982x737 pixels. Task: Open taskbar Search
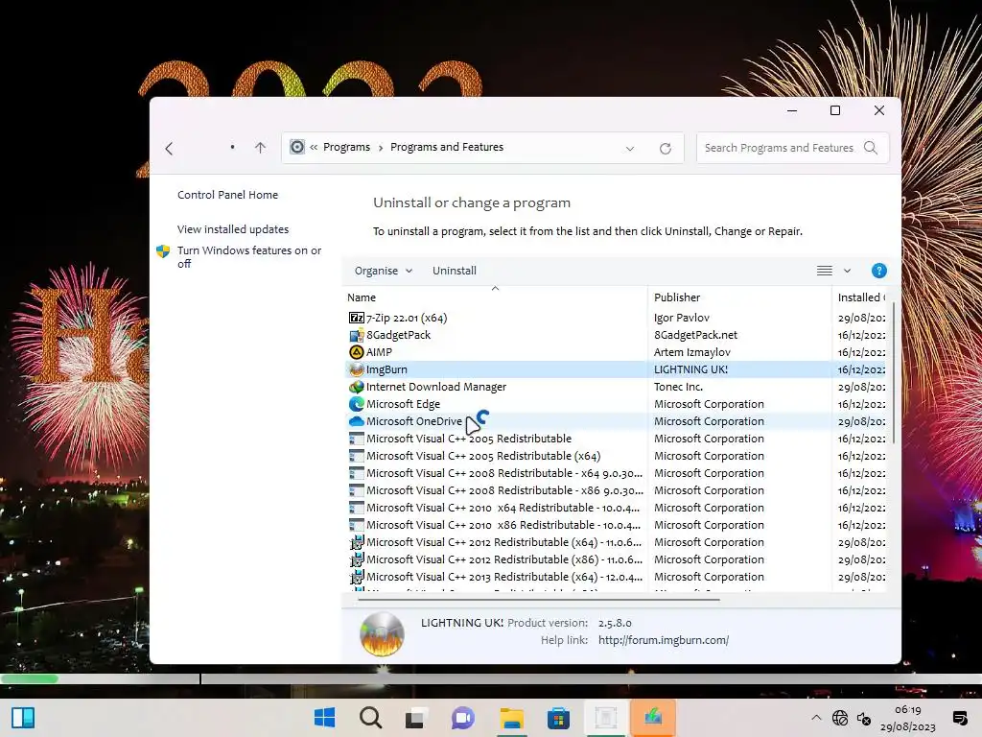[370, 718]
